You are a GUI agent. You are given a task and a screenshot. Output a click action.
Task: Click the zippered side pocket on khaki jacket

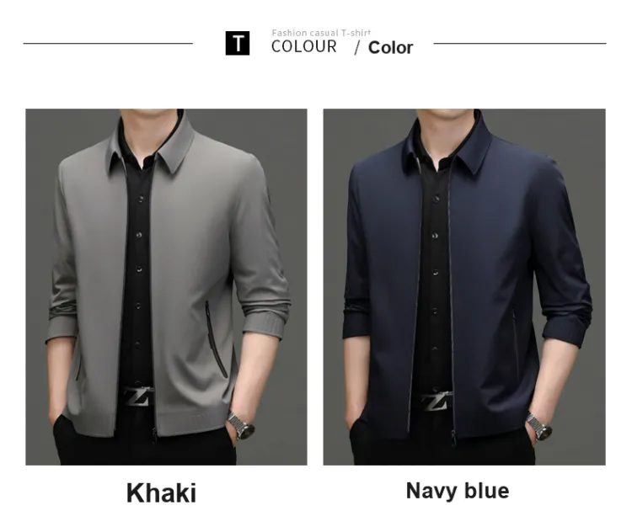[215, 340]
